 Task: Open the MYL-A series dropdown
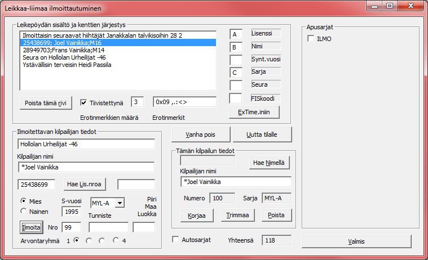[x=120, y=203]
